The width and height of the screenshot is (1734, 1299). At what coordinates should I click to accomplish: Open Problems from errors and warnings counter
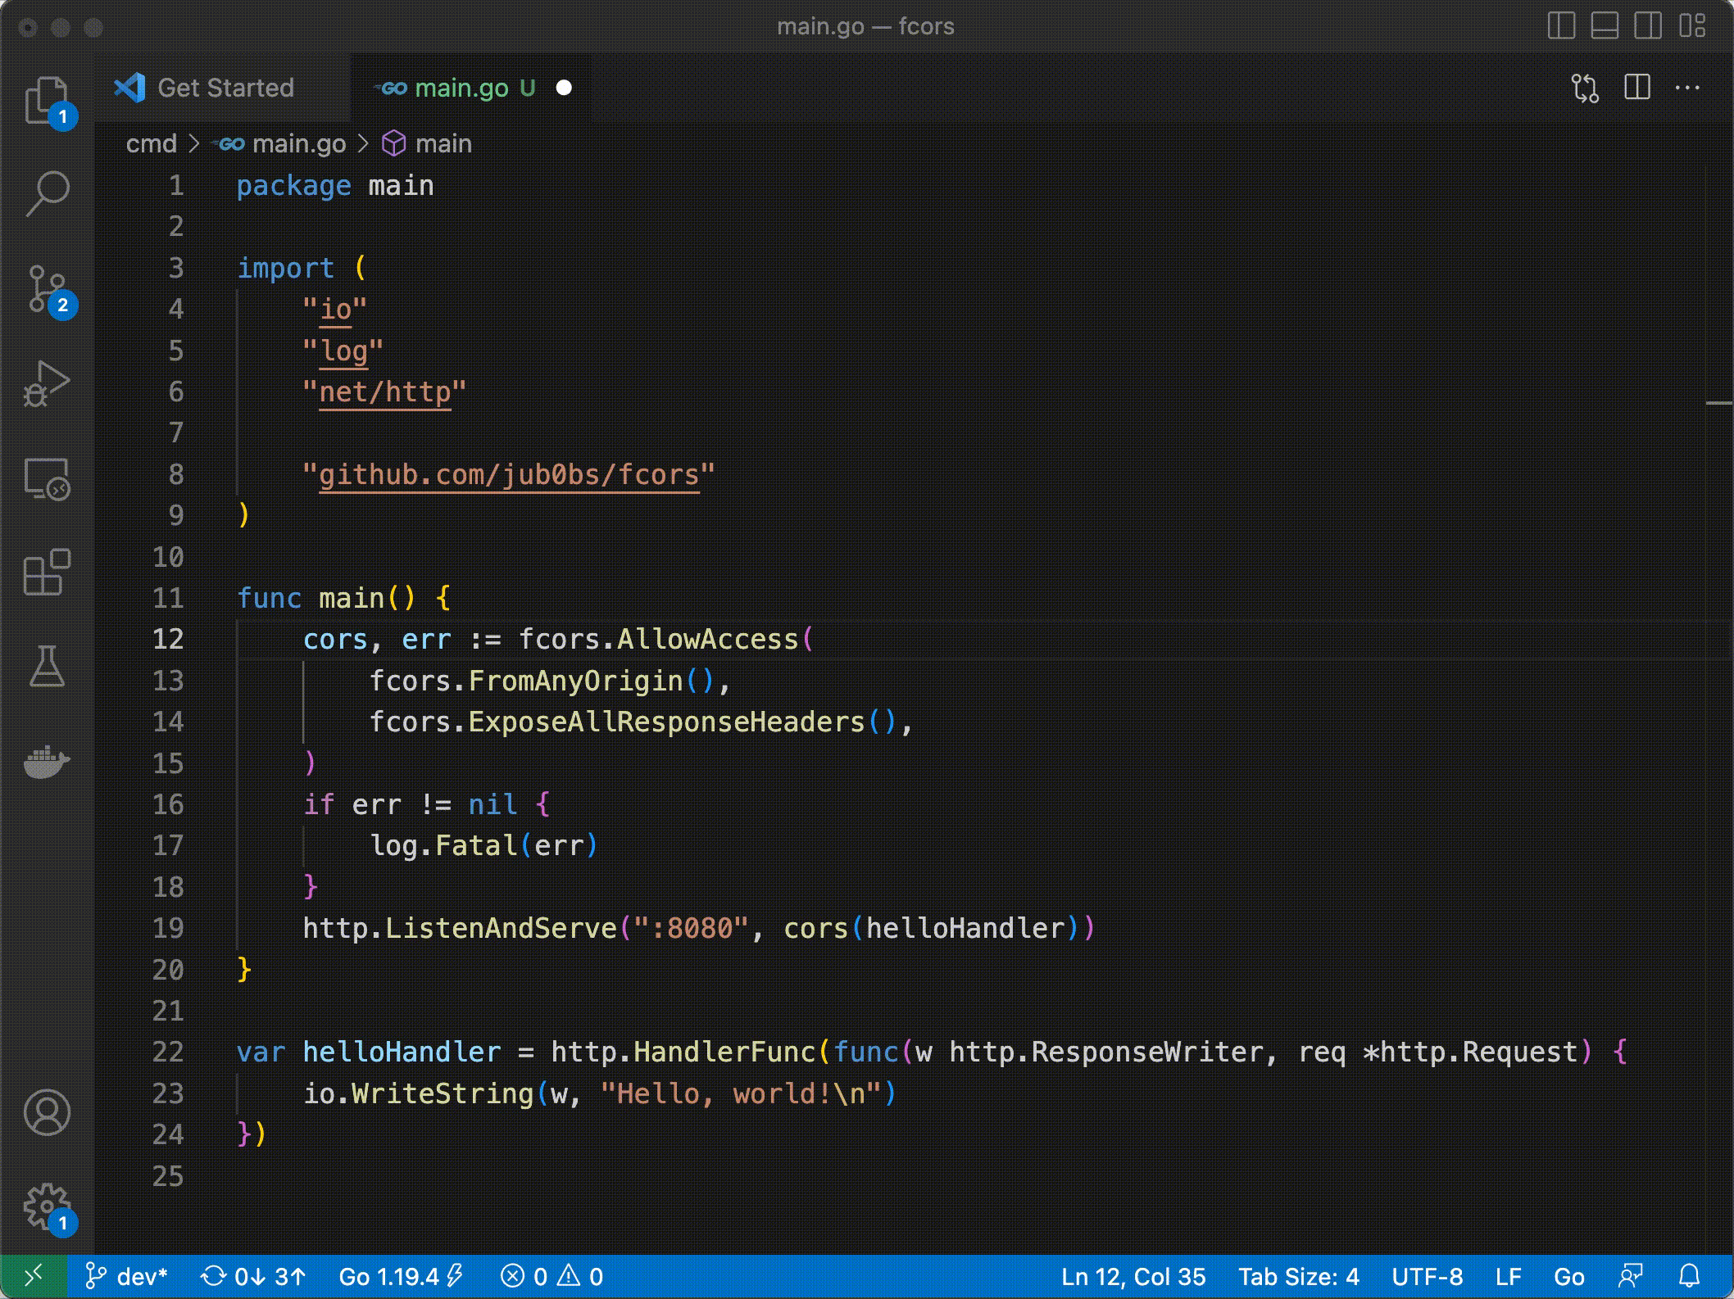point(552,1276)
